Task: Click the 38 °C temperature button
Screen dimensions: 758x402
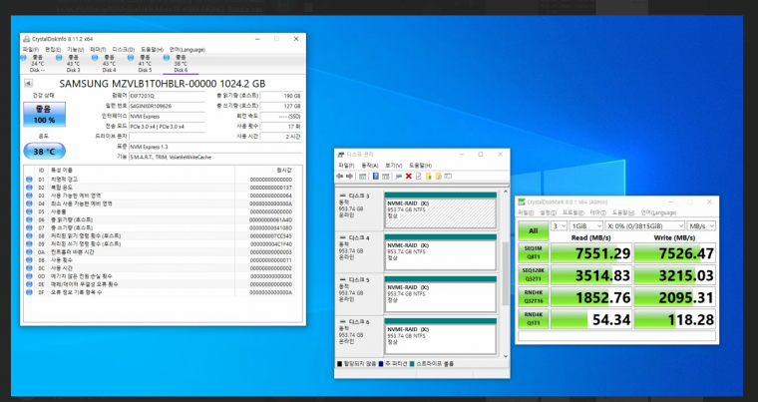Action: [x=45, y=152]
